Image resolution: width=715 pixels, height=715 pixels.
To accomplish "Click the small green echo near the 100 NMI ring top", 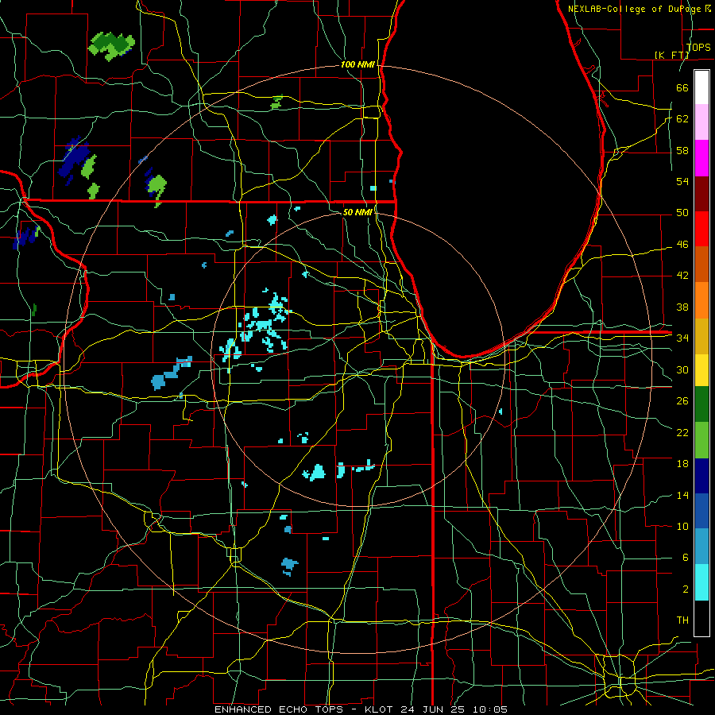I will (x=276, y=102).
